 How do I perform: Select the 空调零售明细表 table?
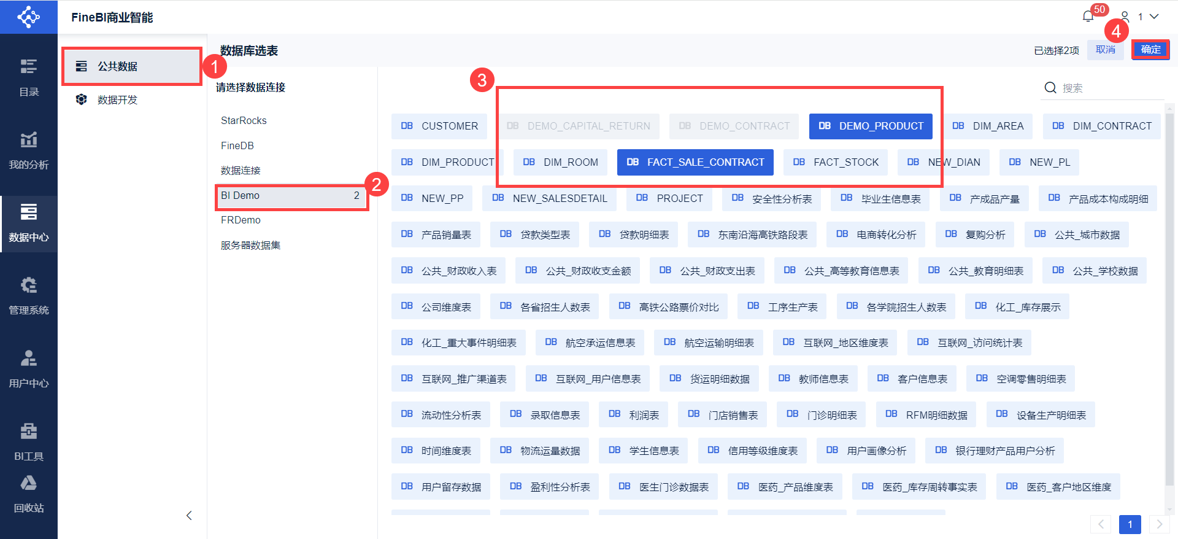[x=1020, y=379]
